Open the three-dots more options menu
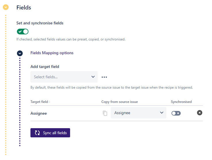Image resolution: width=212 pixels, height=160 pixels. (x=104, y=77)
